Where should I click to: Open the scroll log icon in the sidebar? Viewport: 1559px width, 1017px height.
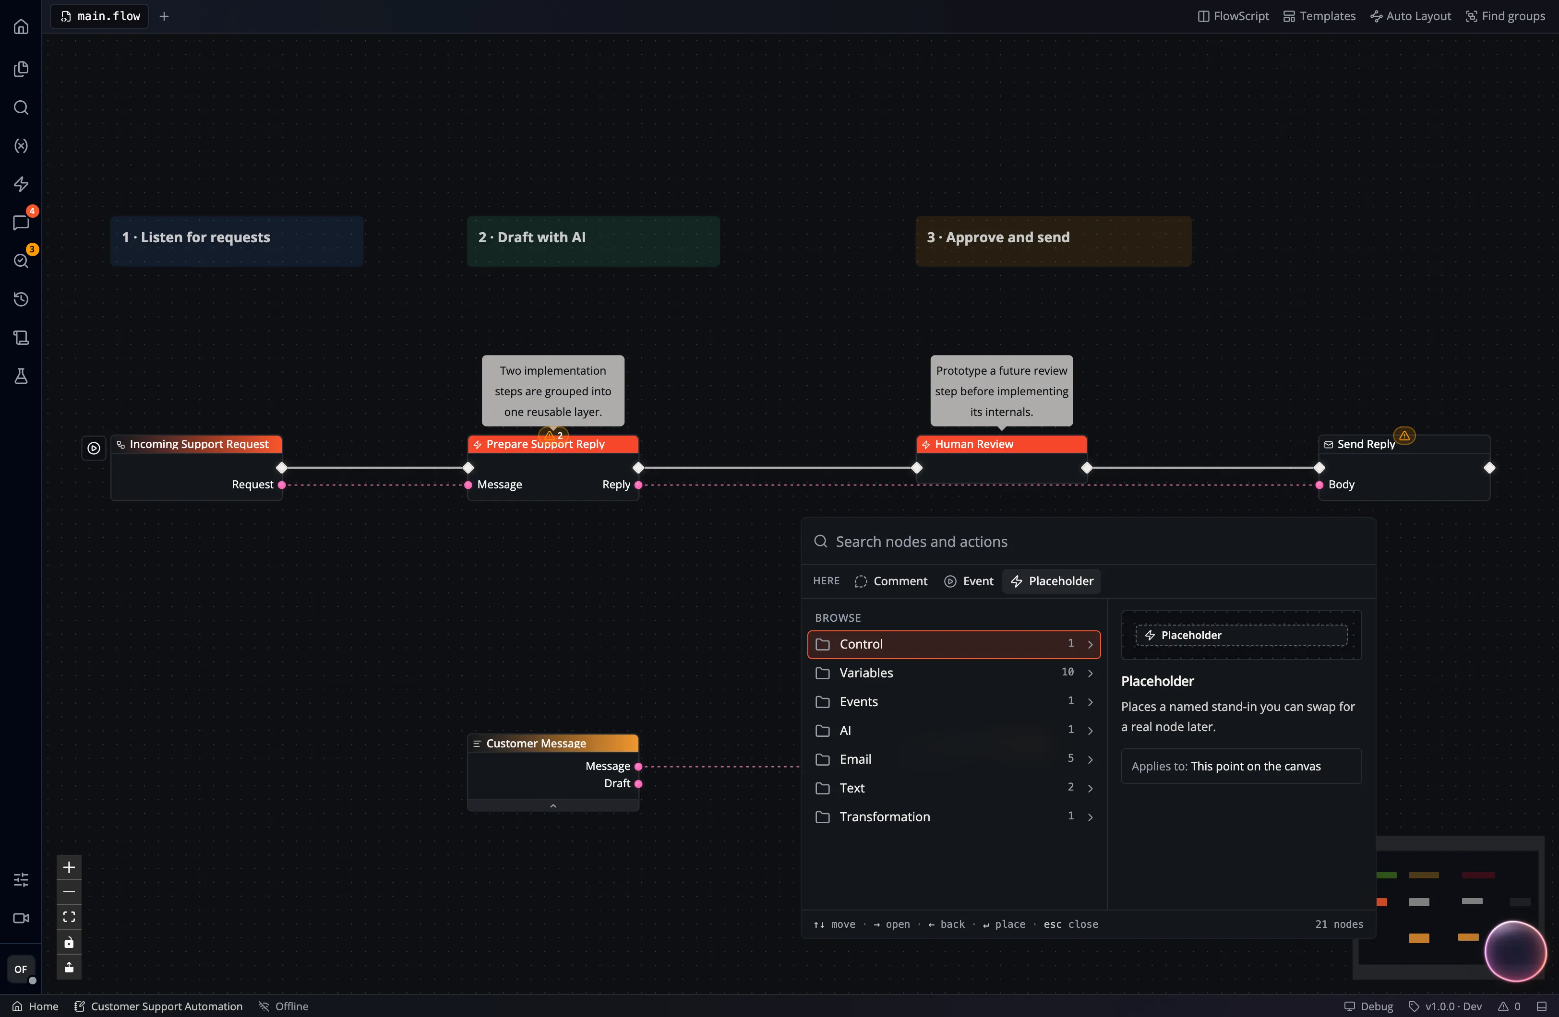tap(21, 338)
